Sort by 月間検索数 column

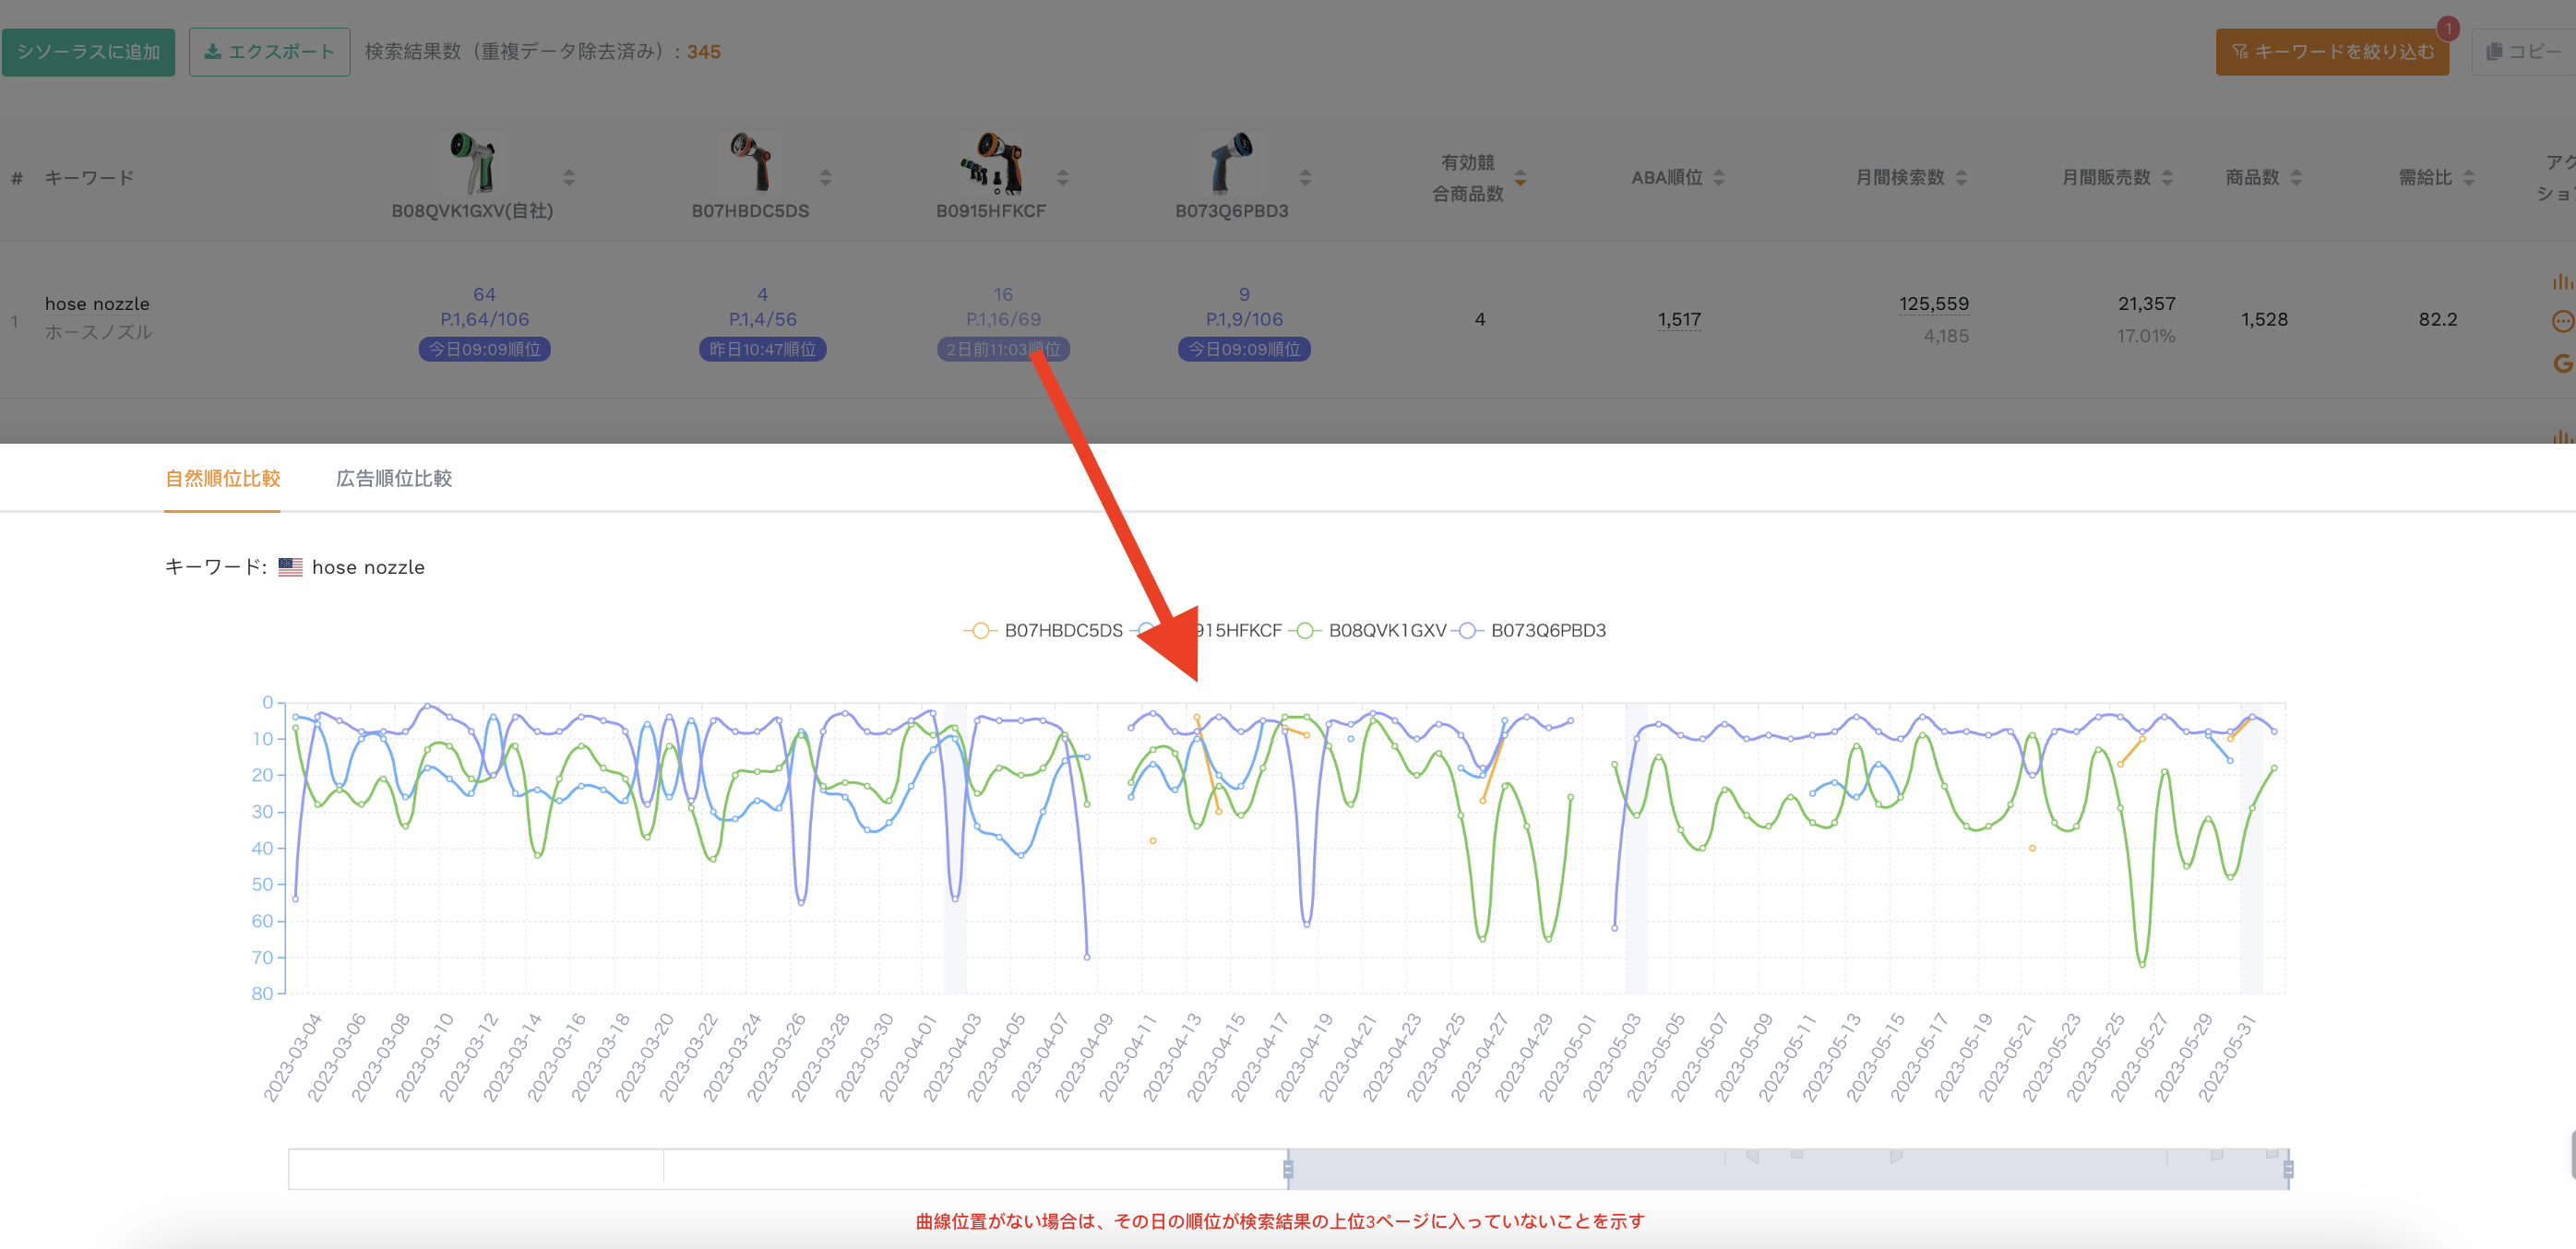click(x=1961, y=178)
